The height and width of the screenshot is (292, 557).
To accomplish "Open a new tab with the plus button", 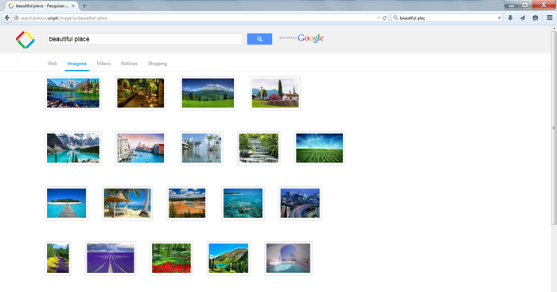I will 84,6.
